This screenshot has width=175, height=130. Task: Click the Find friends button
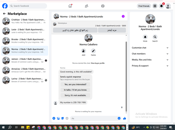[x=144, y=6]
